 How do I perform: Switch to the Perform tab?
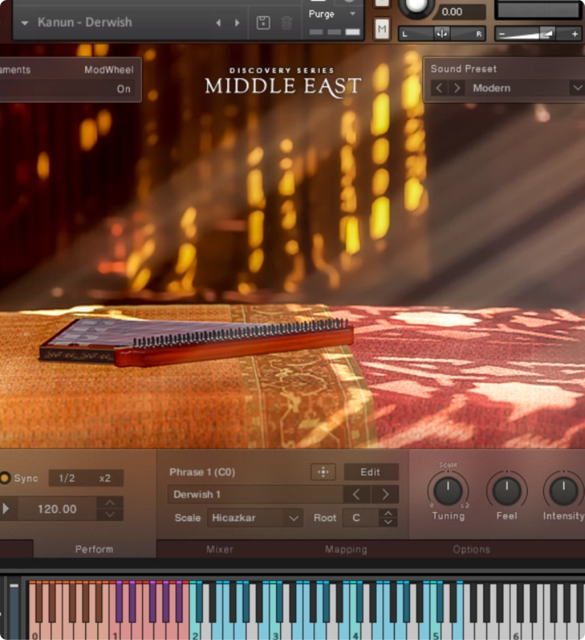(94, 550)
